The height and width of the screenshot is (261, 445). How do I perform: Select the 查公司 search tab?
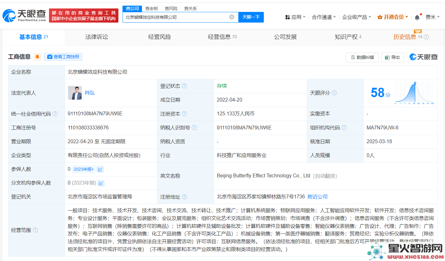click(x=132, y=8)
